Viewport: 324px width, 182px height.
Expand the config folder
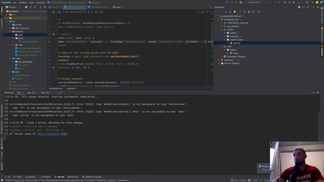point(10,25)
